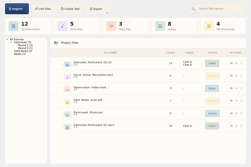Click the Images picture icon
The width and height of the screenshot is (251, 167).
pos(160,26)
